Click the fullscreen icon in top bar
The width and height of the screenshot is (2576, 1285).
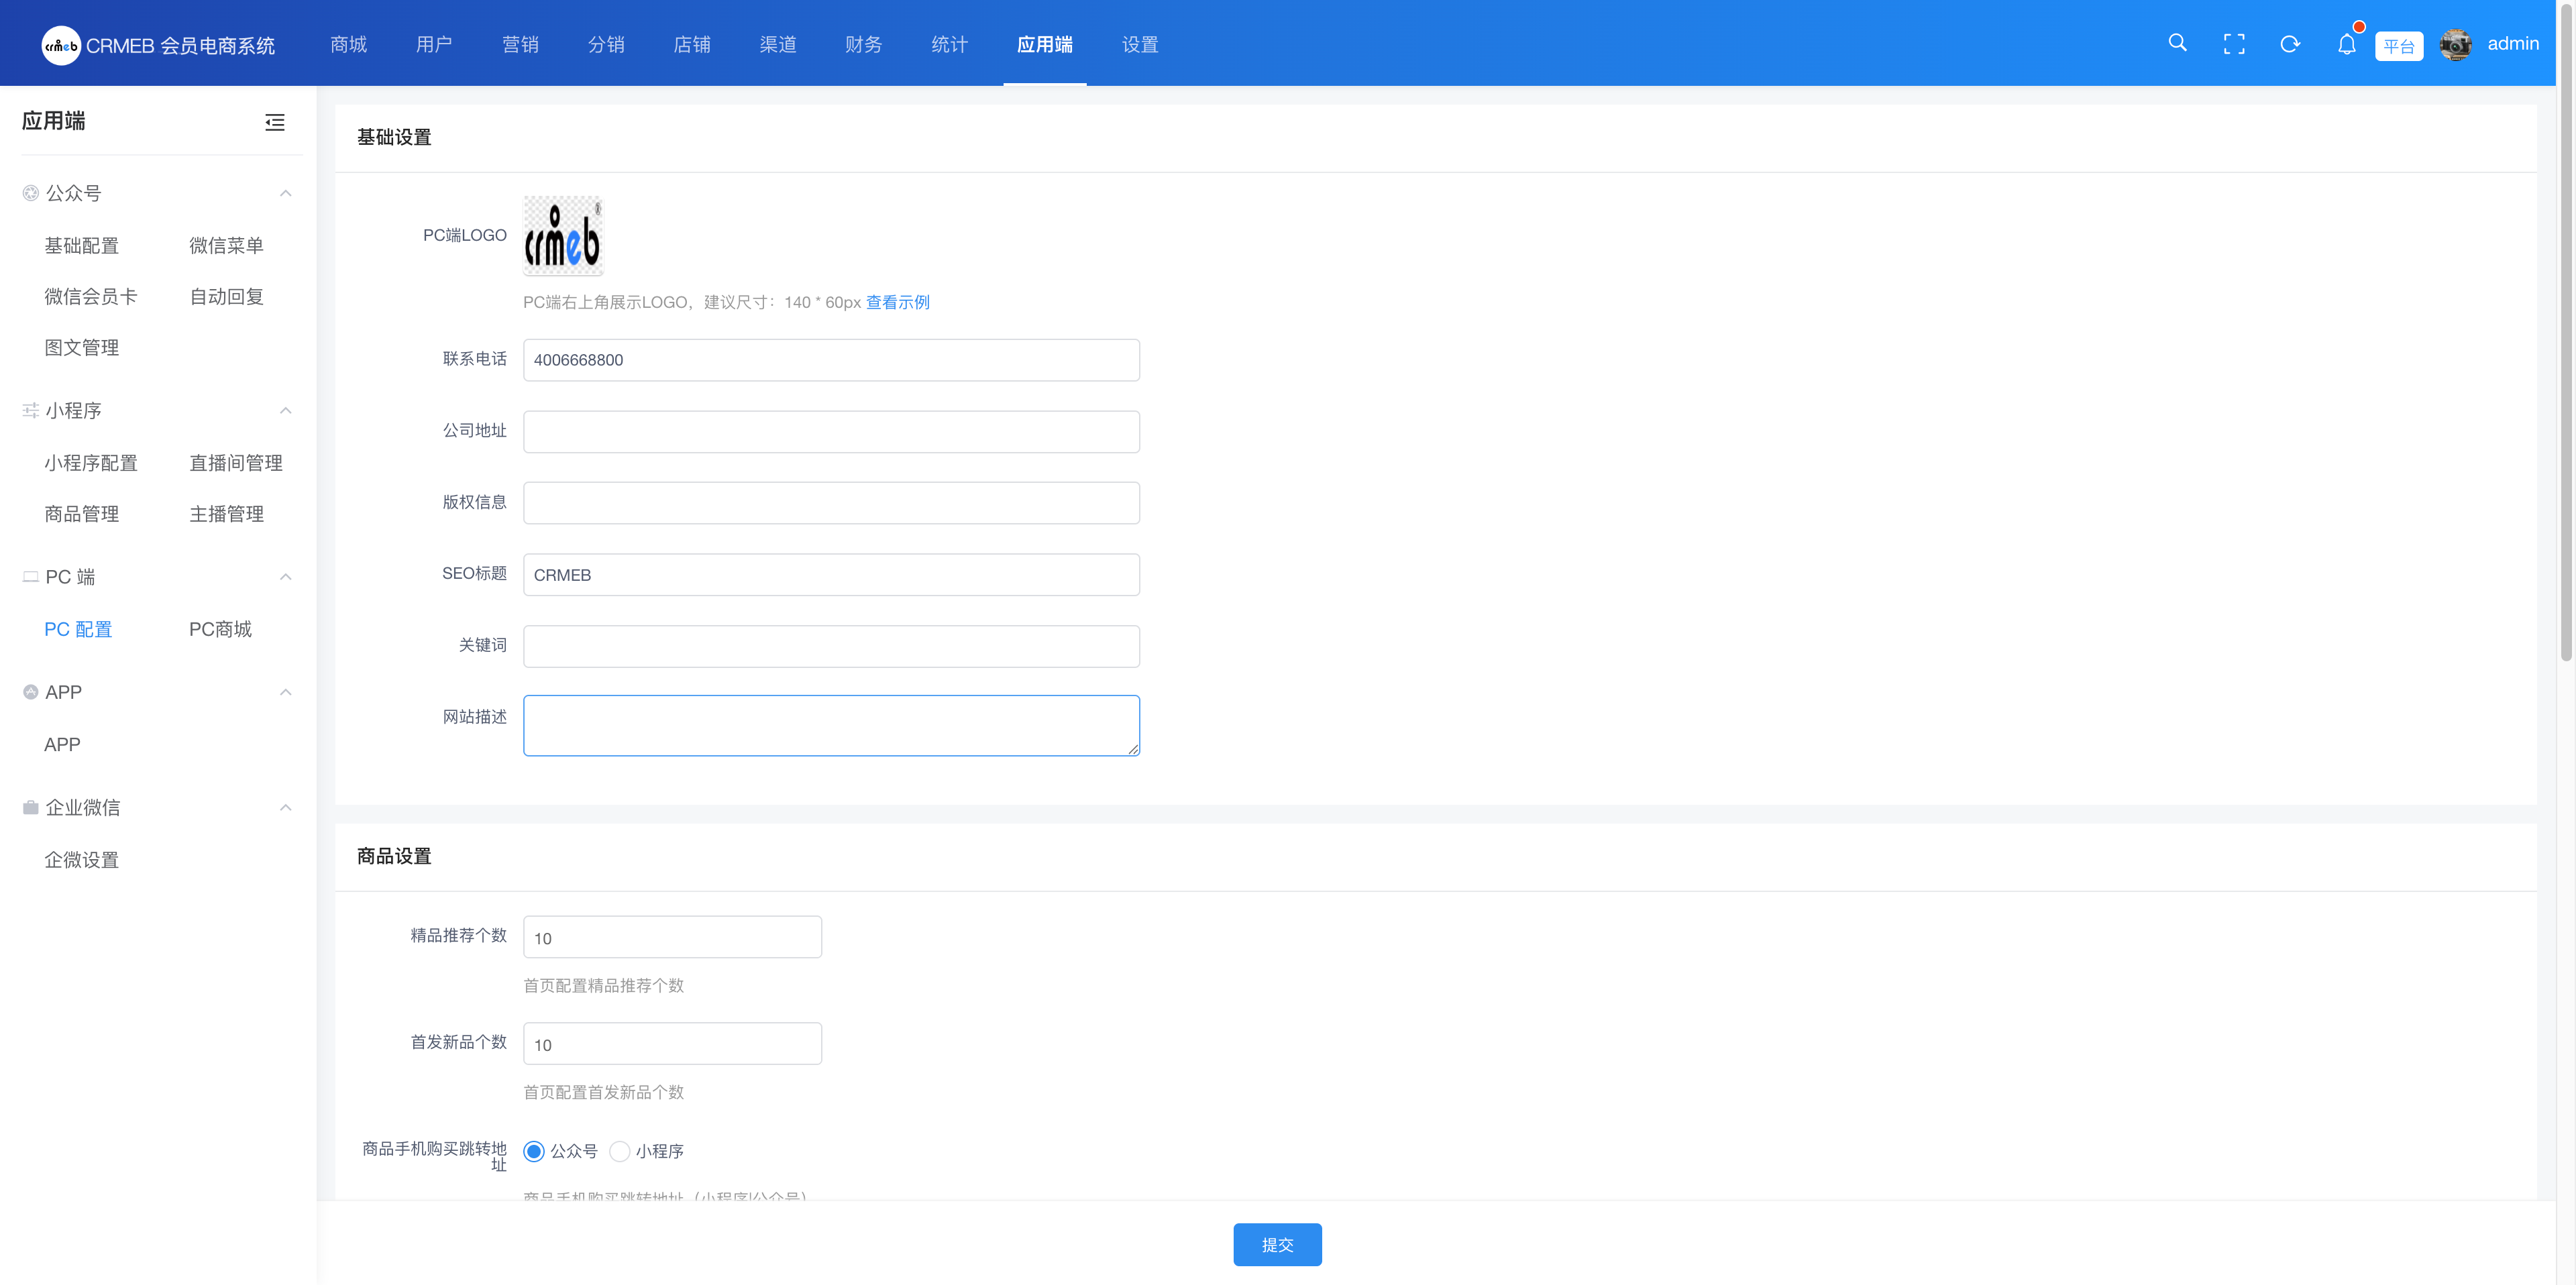click(x=2234, y=43)
